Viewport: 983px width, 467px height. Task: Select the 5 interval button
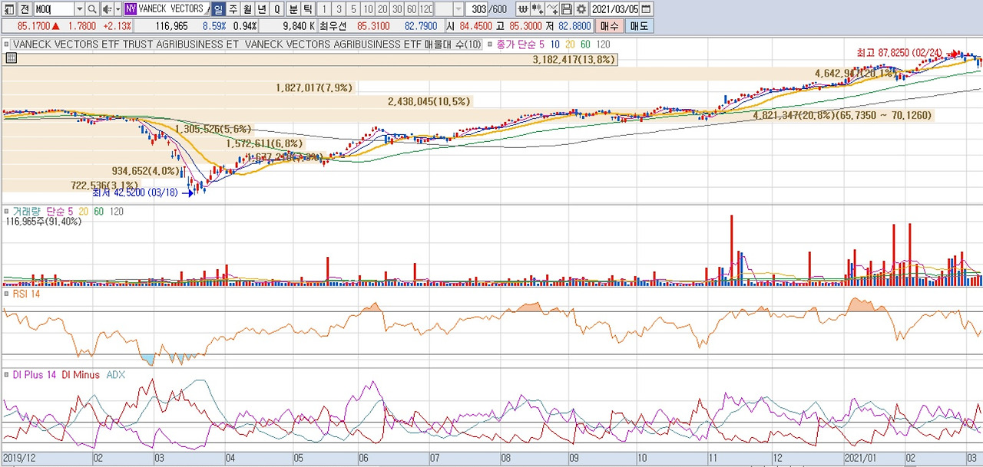click(353, 9)
